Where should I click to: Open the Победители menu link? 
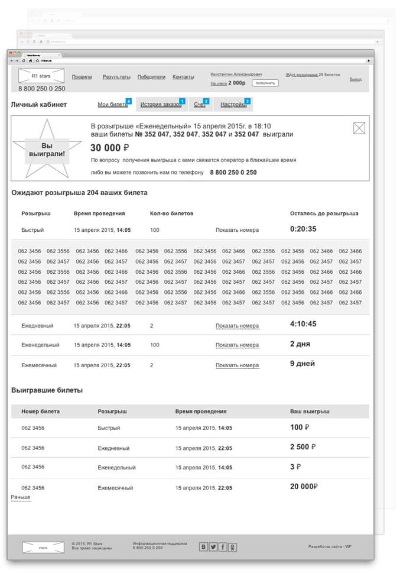(x=151, y=77)
